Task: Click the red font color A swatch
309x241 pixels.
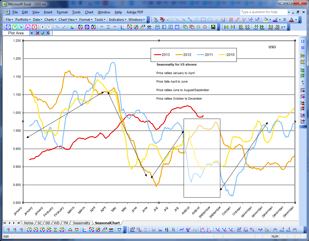Action: 291,20
